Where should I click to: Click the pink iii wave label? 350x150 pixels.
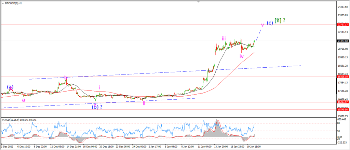(224, 38)
